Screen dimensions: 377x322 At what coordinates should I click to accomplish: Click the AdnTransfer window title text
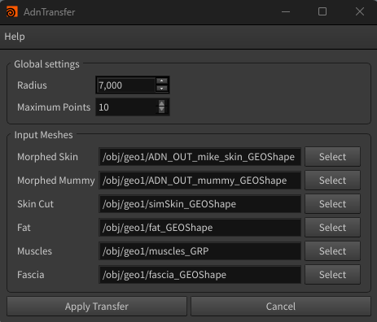point(49,12)
